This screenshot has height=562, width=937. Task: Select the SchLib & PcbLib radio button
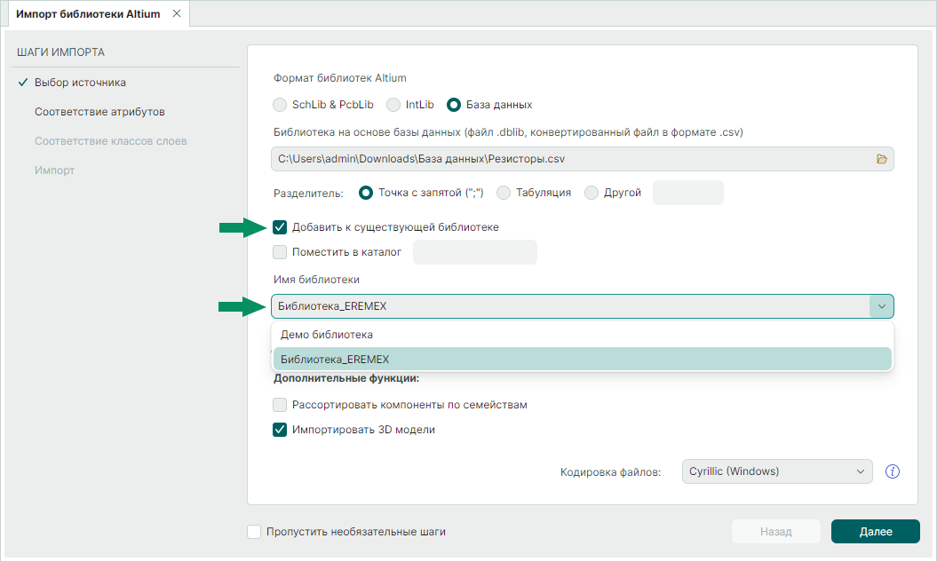pos(280,105)
